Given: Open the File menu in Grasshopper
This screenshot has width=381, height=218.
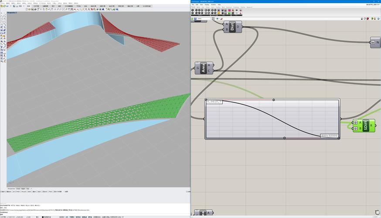Looking at the screenshot, I should [193, 5].
